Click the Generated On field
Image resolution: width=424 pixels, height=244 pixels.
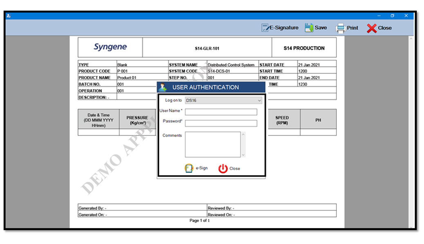(143, 215)
